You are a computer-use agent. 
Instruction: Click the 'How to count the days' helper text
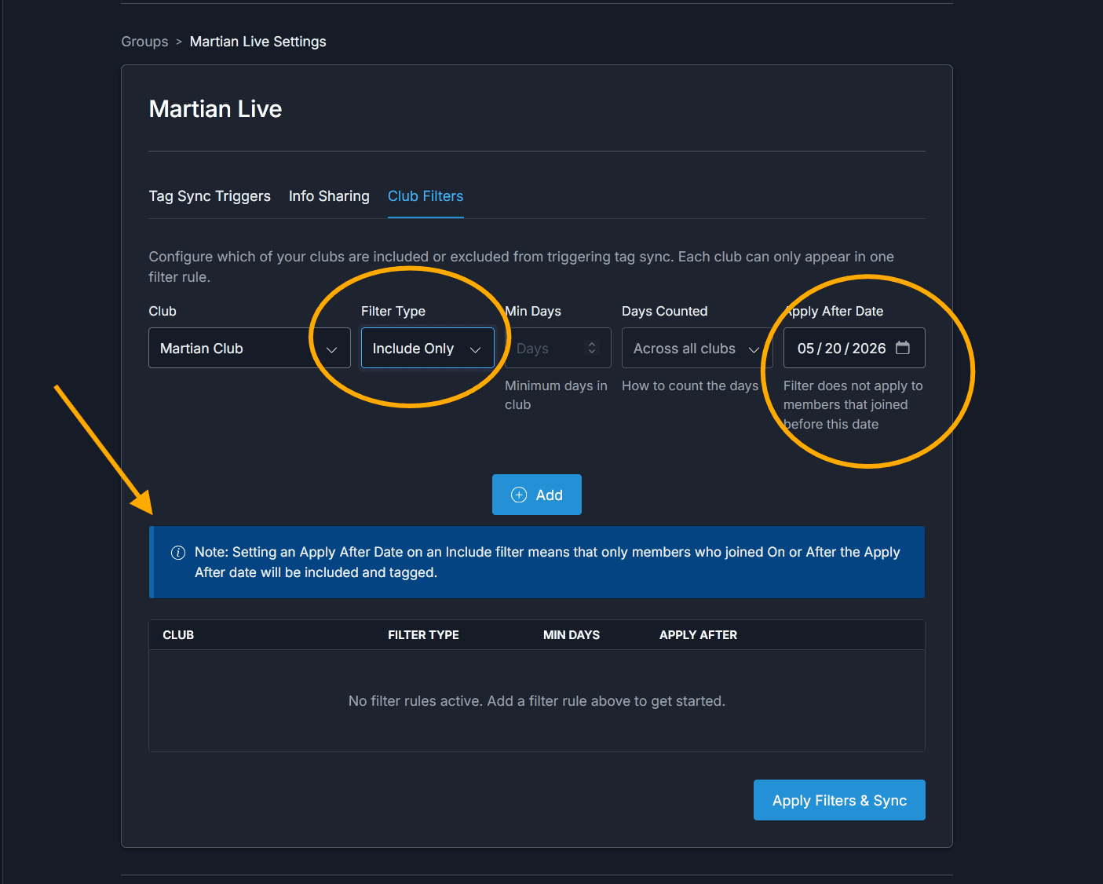click(690, 385)
